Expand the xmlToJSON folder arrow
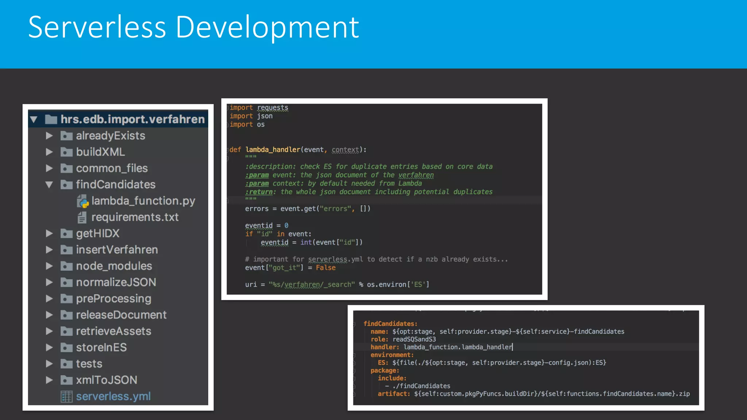The width and height of the screenshot is (747, 420). (49, 380)
